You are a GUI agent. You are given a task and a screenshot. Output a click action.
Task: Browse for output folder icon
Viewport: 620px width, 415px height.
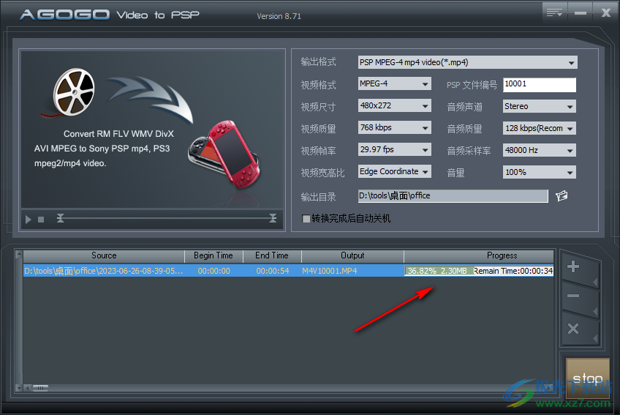pyautogui.click(x=562, y=195)
